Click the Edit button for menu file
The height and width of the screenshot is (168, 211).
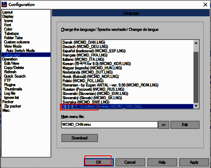click(185, 125)
